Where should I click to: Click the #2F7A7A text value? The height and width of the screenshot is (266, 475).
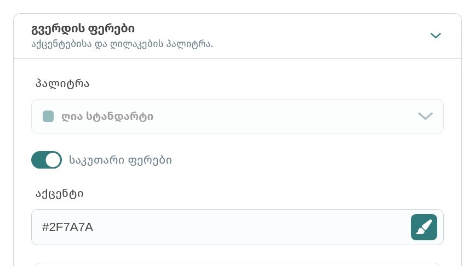(x=67, y=227)
